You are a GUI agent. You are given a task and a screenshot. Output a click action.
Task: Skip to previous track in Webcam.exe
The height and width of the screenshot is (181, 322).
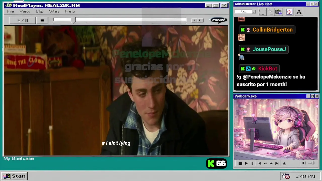click(259, 163)
